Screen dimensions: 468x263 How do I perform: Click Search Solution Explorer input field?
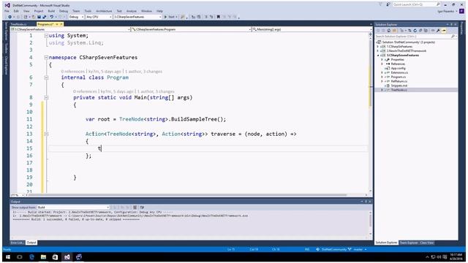tap(416, 37)
